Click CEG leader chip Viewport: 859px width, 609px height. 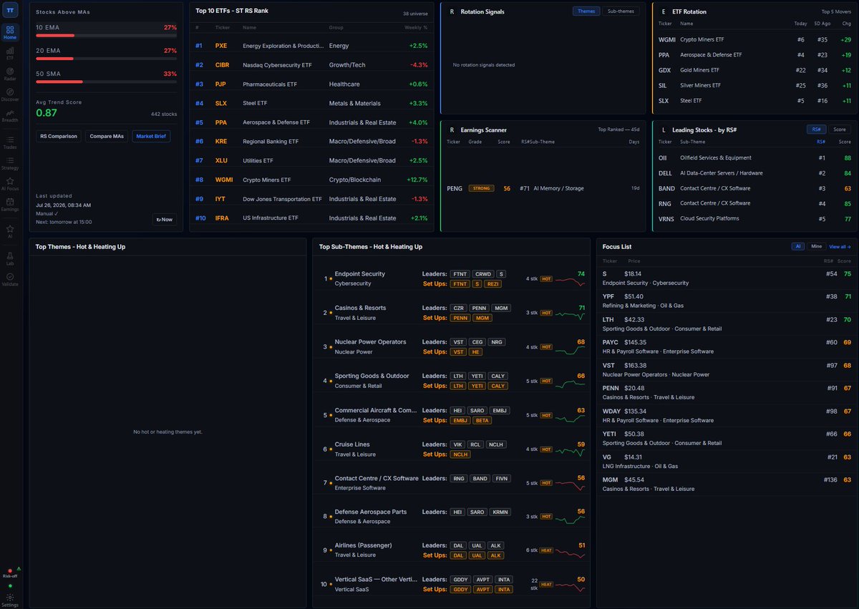[476, 342]
